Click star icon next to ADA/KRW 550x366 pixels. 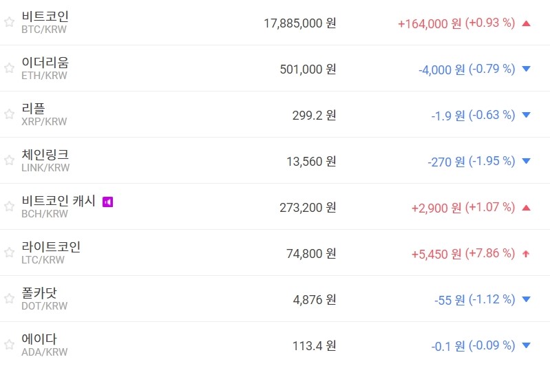pyautogui.click(x=9, y=345)
